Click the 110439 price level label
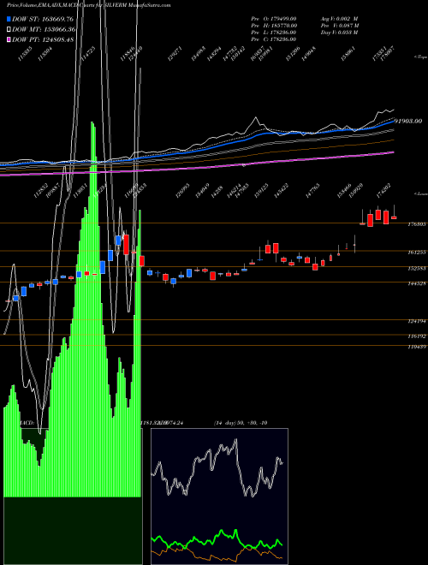 [x=417, y=347]
